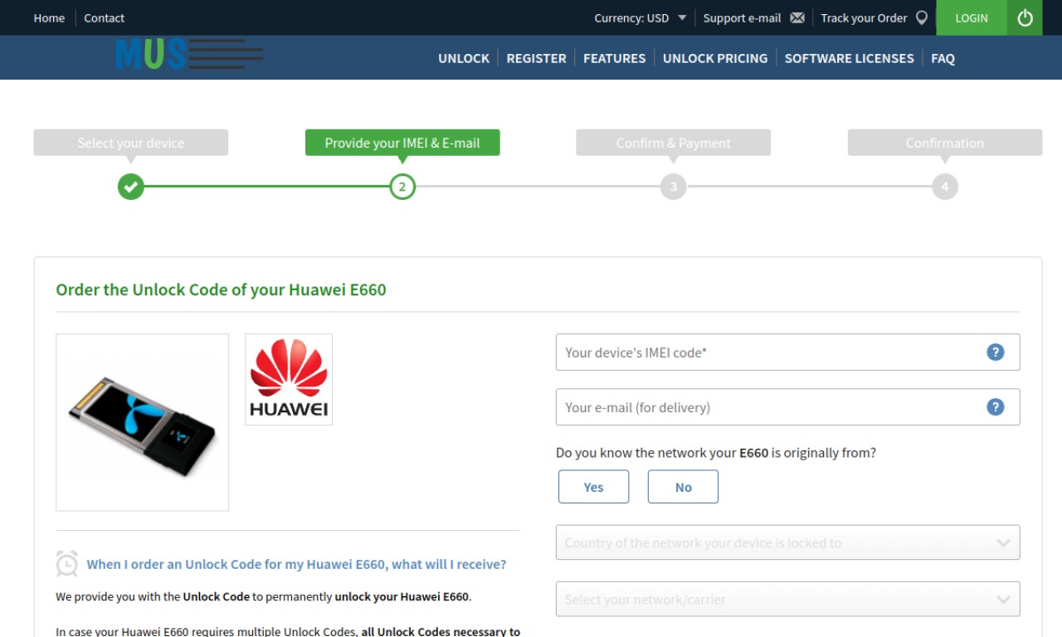Click the Track your Order link text
1062x637 pixels.
point(864,17)
